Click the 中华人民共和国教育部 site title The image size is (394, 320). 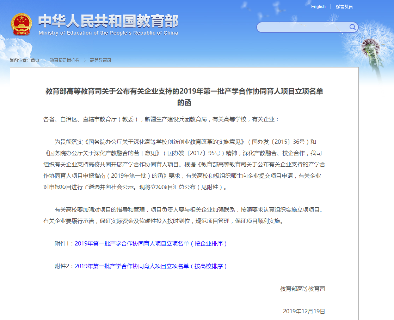coord(108,21)
